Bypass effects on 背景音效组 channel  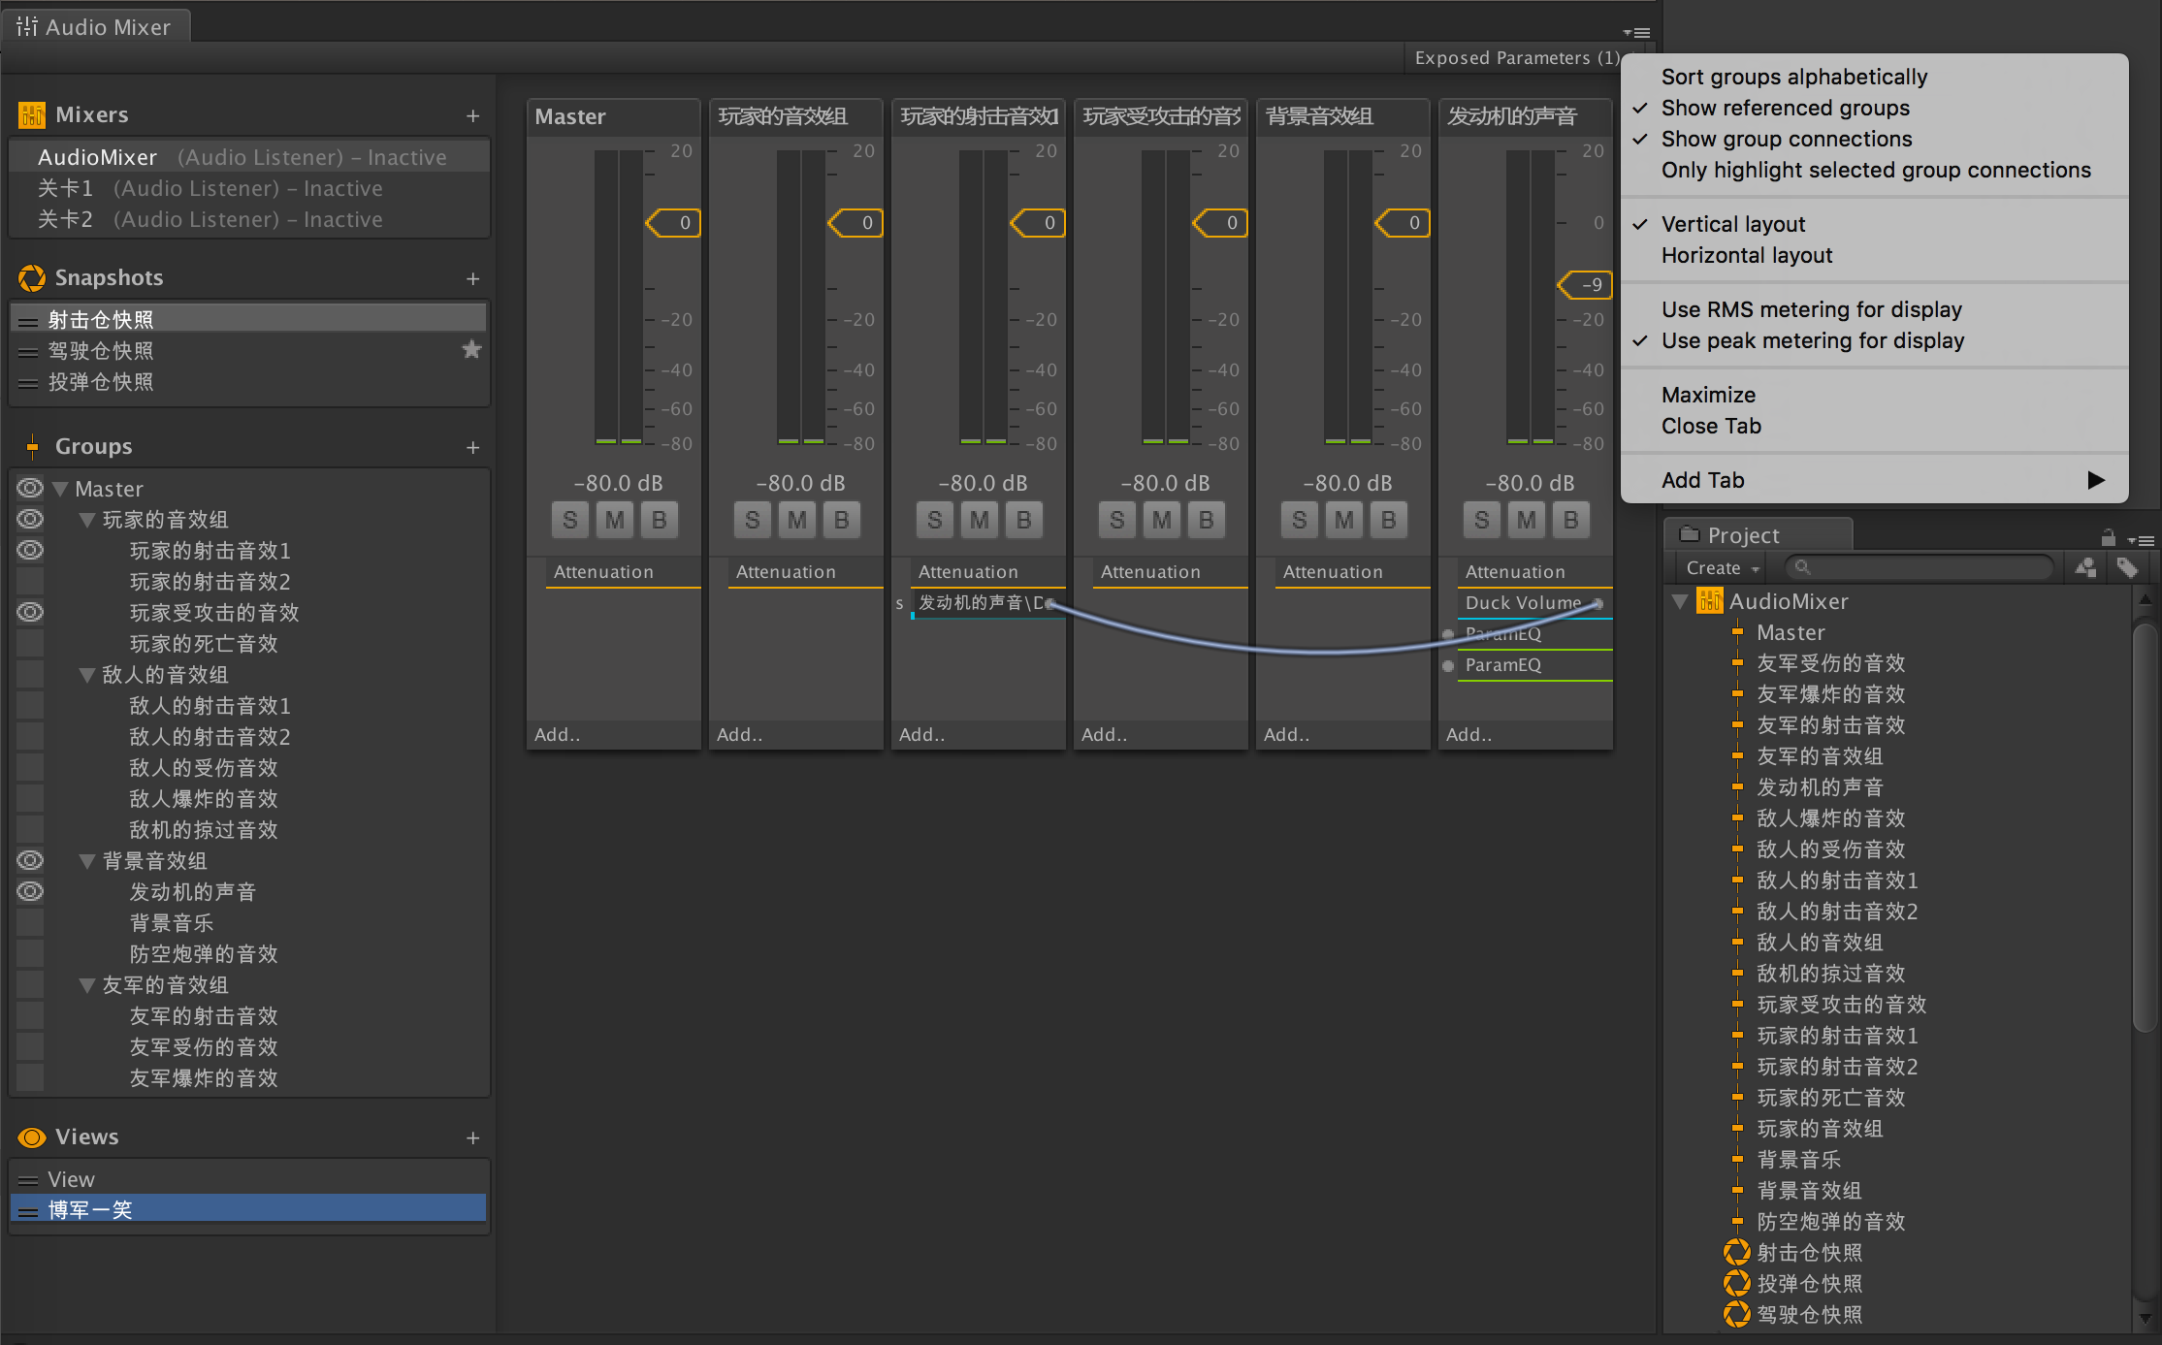tap(1388, 521)
